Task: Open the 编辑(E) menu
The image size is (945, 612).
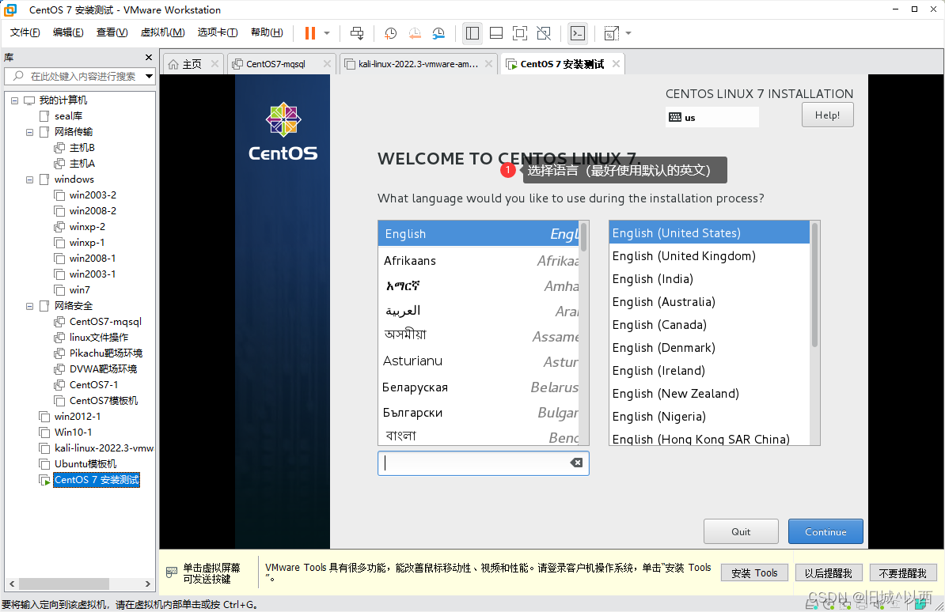Action: pos(68,32)
